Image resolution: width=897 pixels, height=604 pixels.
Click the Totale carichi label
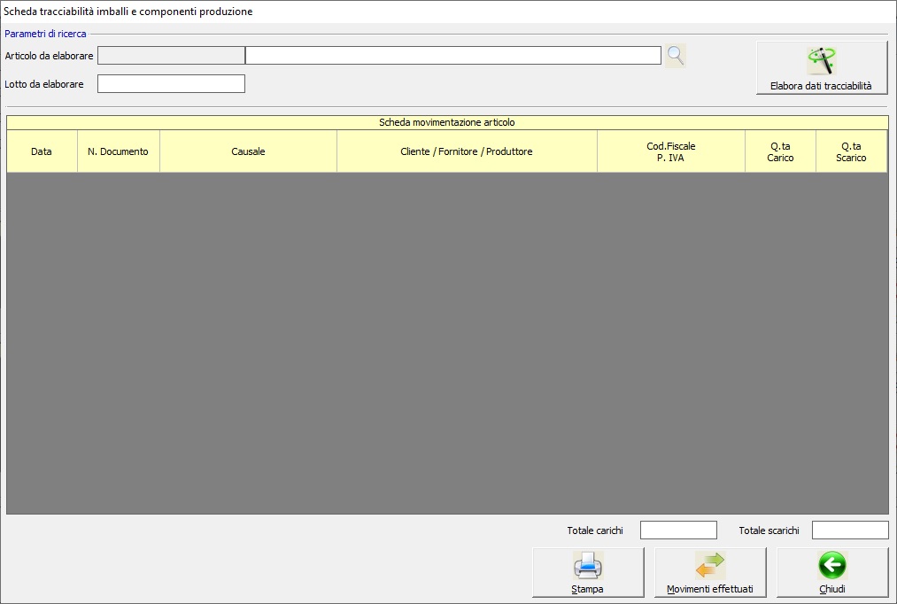click(x=595, y=530)
